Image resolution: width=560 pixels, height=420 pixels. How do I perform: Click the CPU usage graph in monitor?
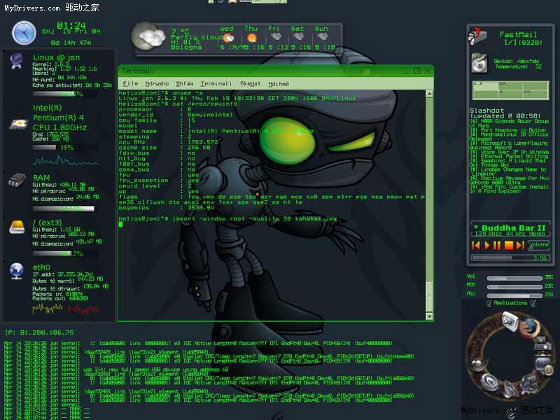tap(65, 161)
